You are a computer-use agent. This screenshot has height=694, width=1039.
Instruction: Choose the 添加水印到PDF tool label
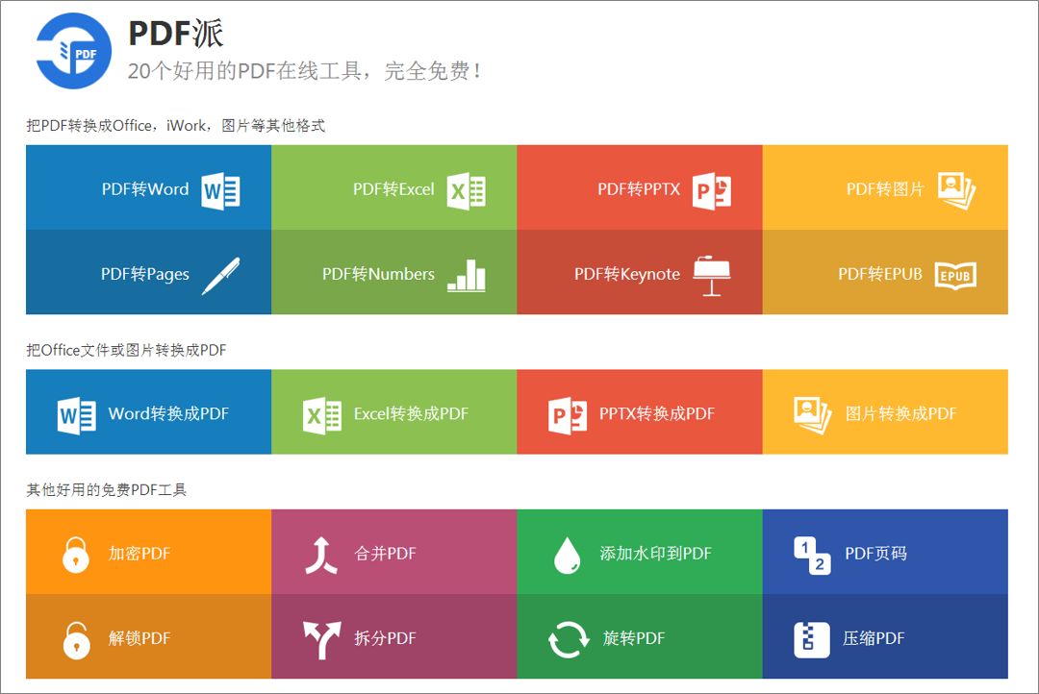tap(655, 554)
